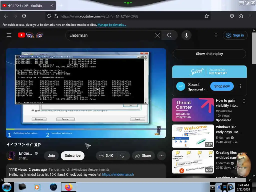
Task: Dislike the video with thumbs down
Action: click(123, 156)
